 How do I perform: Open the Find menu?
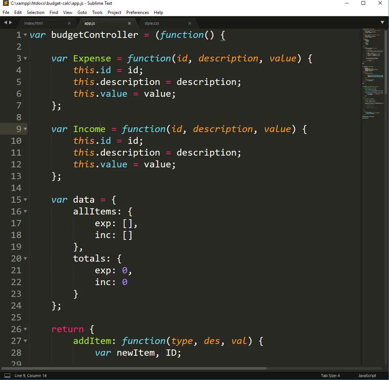coord(54,13)
